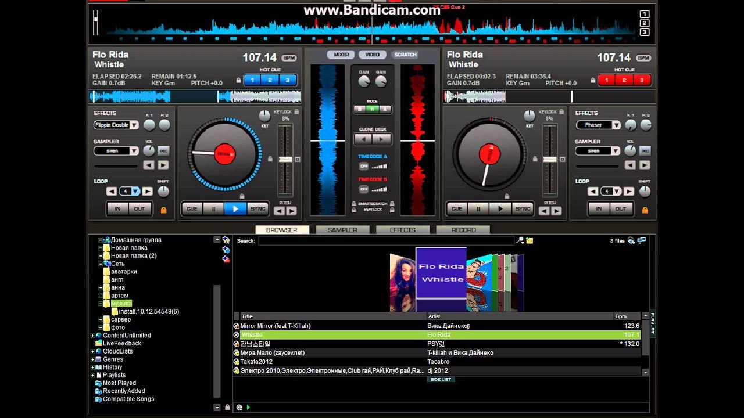Click the left deck keylock padlock
This screenshot has width=744, height=418.
pos(296,111)
